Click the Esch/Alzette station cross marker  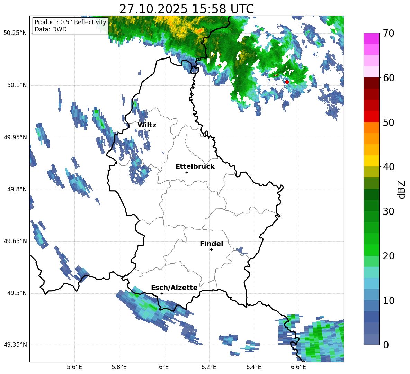[162, 293]
